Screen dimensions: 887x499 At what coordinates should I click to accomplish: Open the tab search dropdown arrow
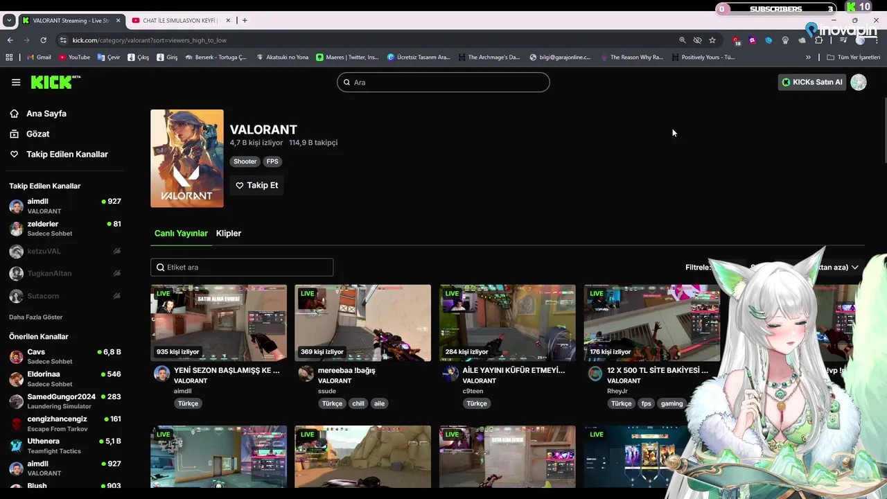pyautogui.click(x=8, y=20)
